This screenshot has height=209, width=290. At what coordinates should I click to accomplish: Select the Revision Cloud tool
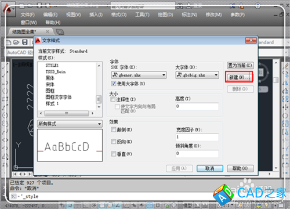tap(5, 124)
